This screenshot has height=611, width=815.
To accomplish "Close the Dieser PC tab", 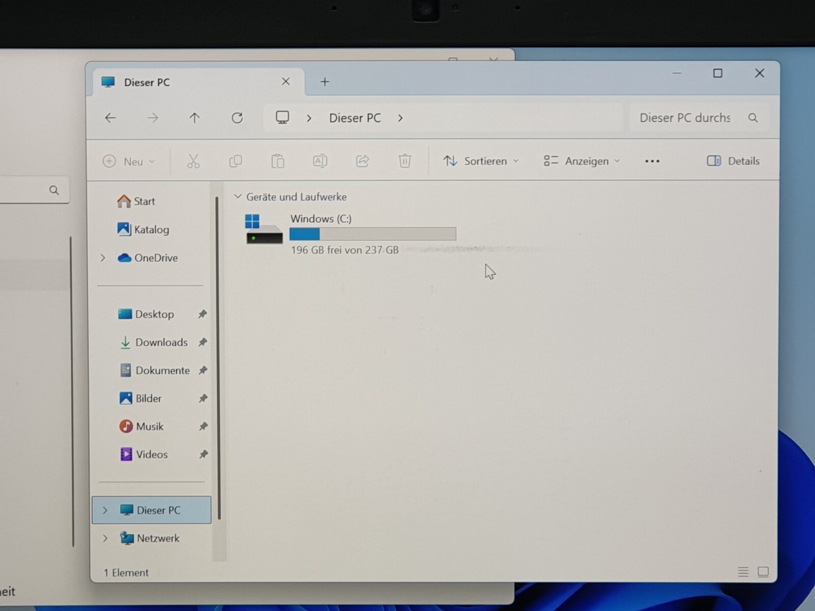I will tap(286, 81).
